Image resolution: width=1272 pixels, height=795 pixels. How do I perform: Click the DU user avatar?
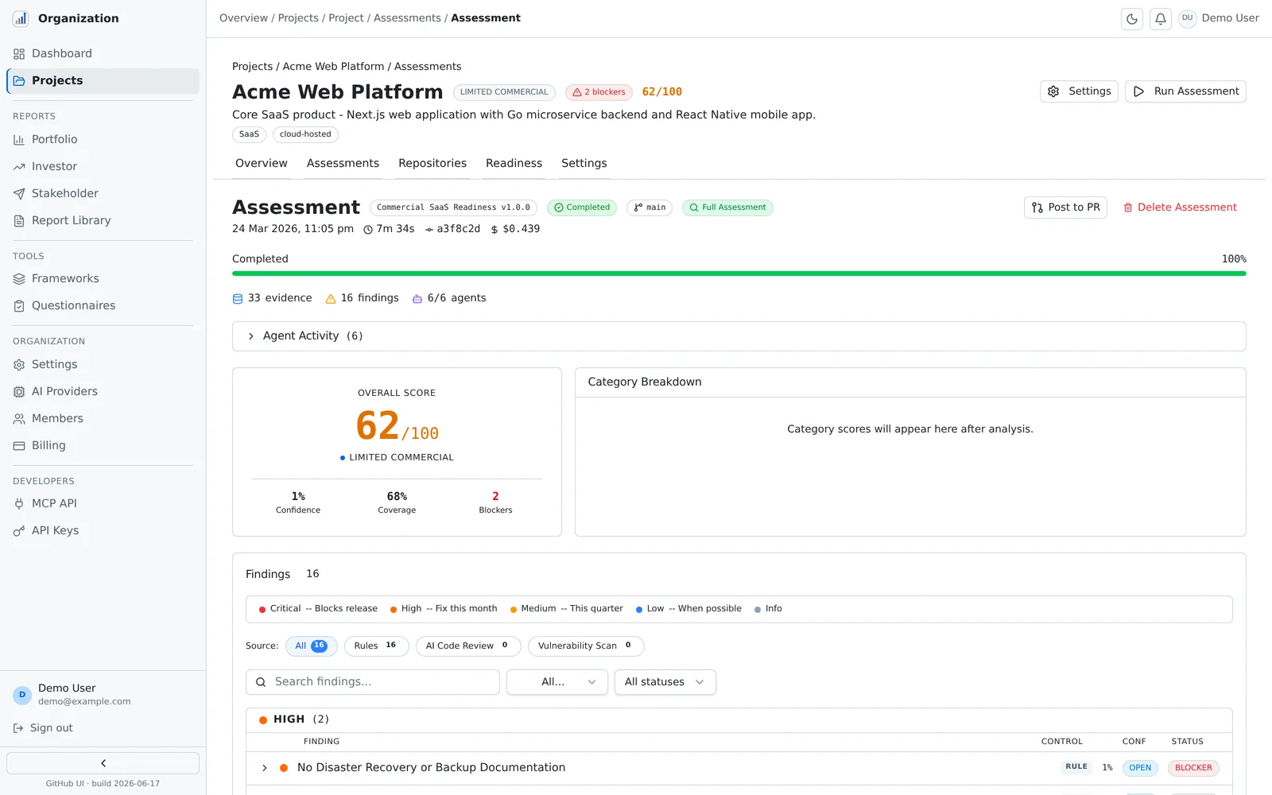(1187, 18)
